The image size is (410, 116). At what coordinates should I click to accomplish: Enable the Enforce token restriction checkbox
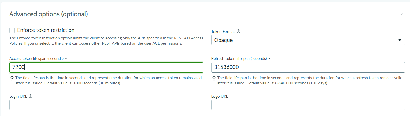(x=12, y=30)
